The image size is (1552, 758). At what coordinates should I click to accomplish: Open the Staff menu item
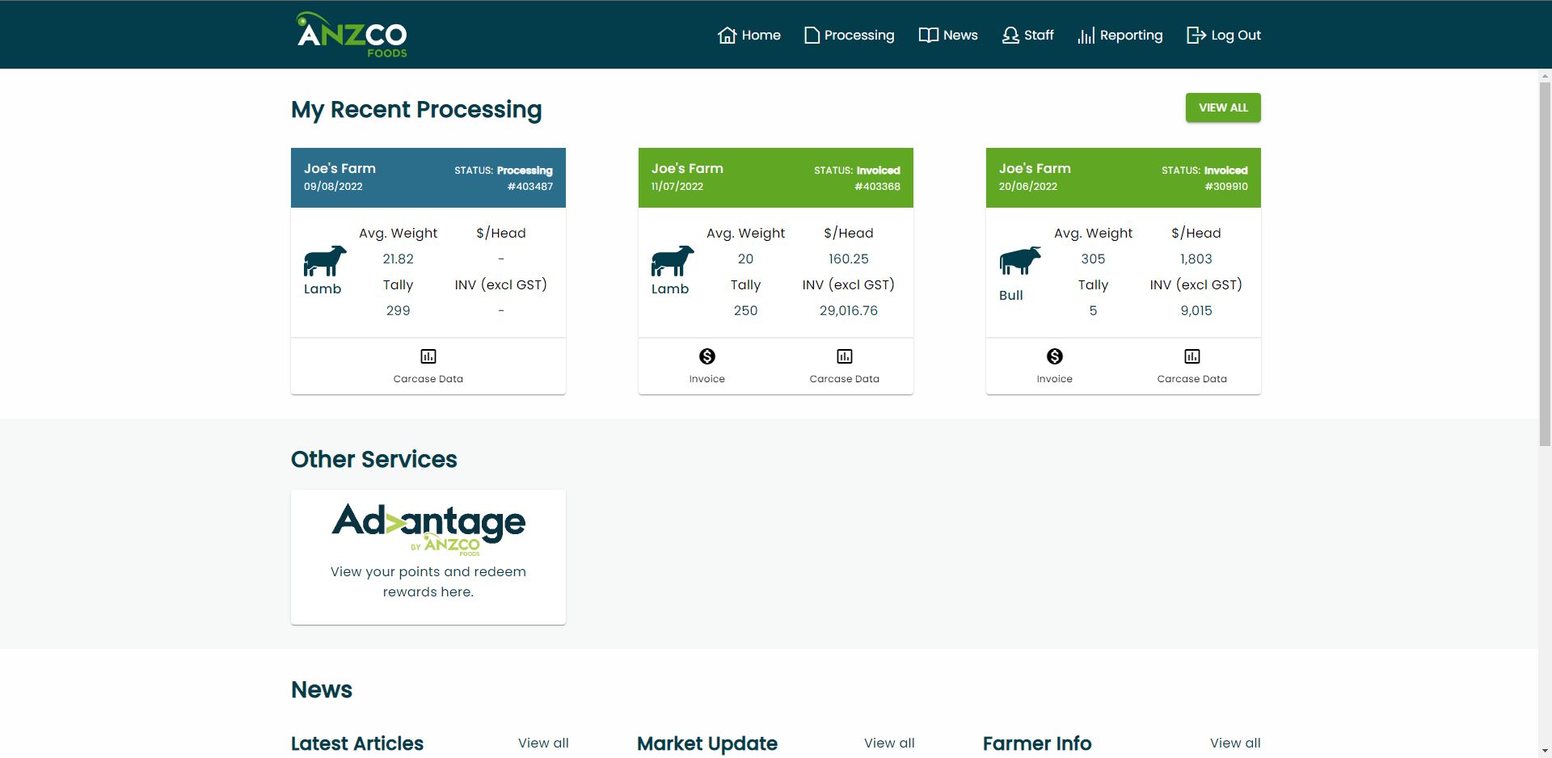(x=1028, y=35)
